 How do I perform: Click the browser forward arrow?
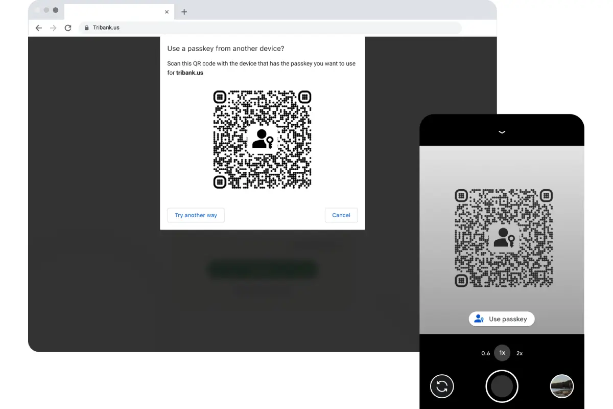(x=53, y=28)
